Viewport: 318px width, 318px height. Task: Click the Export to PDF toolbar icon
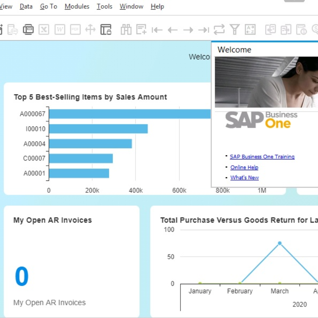(75, 29)
